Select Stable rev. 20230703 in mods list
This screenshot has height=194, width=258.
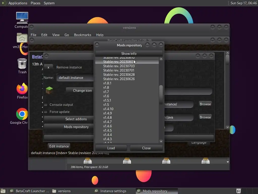(x=127, y=66)
